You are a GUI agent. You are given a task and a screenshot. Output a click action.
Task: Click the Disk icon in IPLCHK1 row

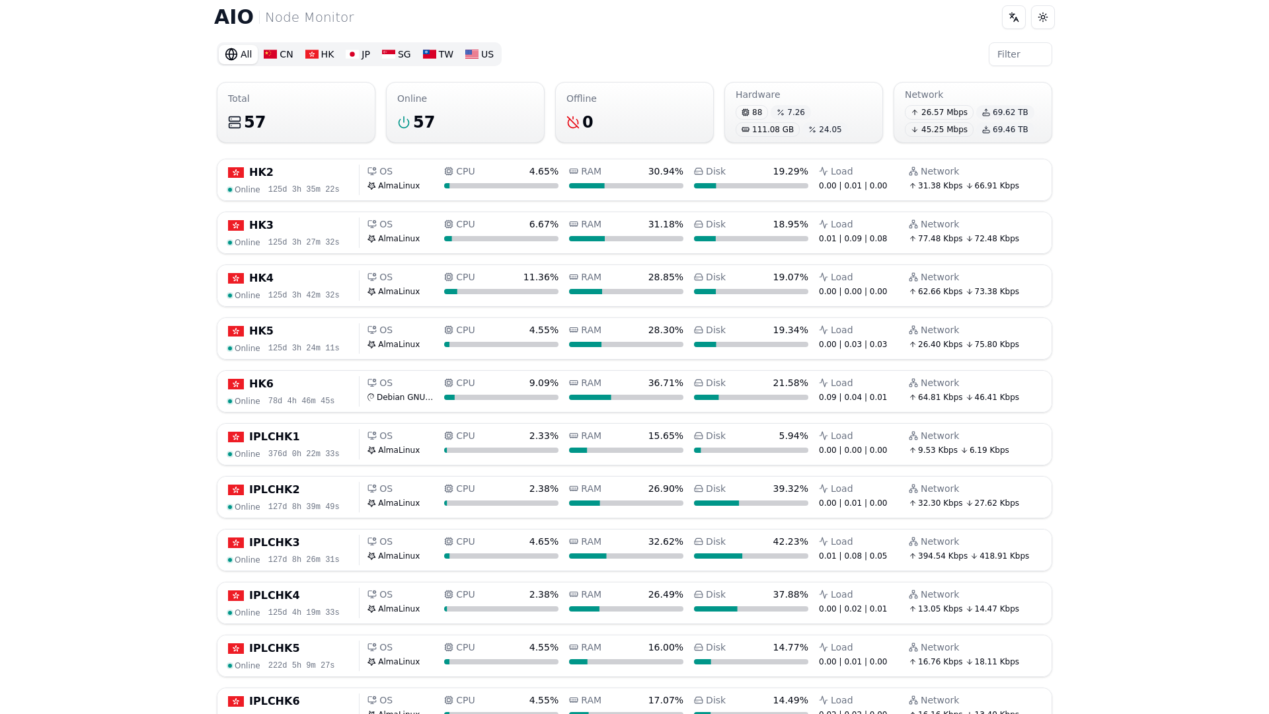[699, 436]
